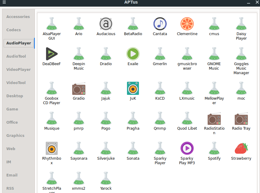Viewport: 260px width, 193px height.
Task: Click the LXmusic app icon
Action: tap(187, 88)
